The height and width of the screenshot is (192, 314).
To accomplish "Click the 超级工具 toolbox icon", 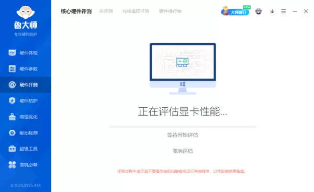I will (12, 149).
